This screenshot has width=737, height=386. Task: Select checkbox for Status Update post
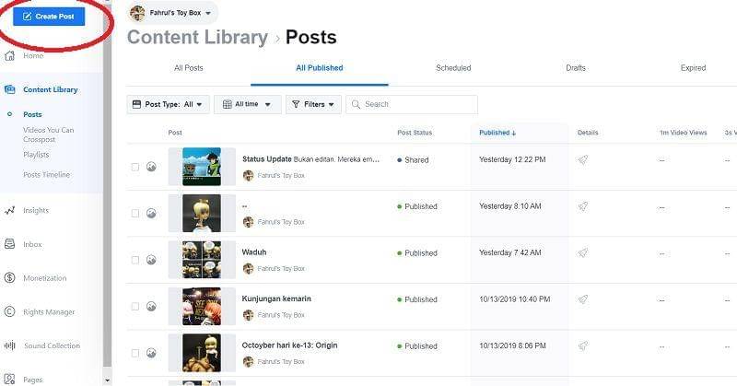[x=135, y=167]
